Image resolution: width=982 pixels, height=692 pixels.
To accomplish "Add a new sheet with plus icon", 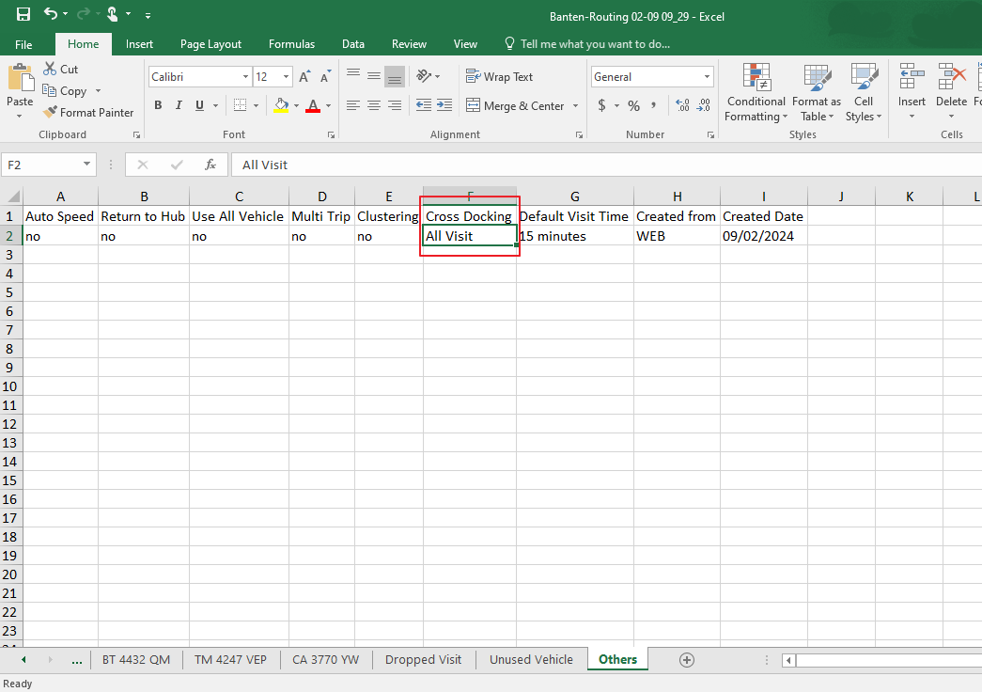I will click(x=687, y=660).
